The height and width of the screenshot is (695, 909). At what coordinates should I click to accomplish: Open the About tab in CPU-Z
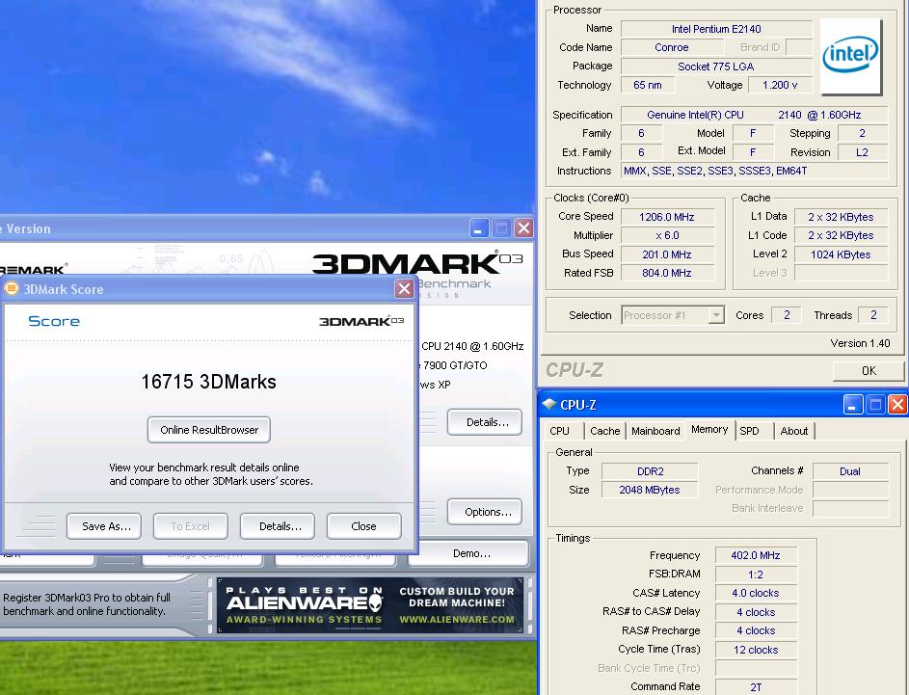793,431
